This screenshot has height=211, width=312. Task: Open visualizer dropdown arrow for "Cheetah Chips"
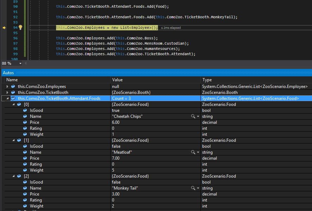click(x=198, y=116)
